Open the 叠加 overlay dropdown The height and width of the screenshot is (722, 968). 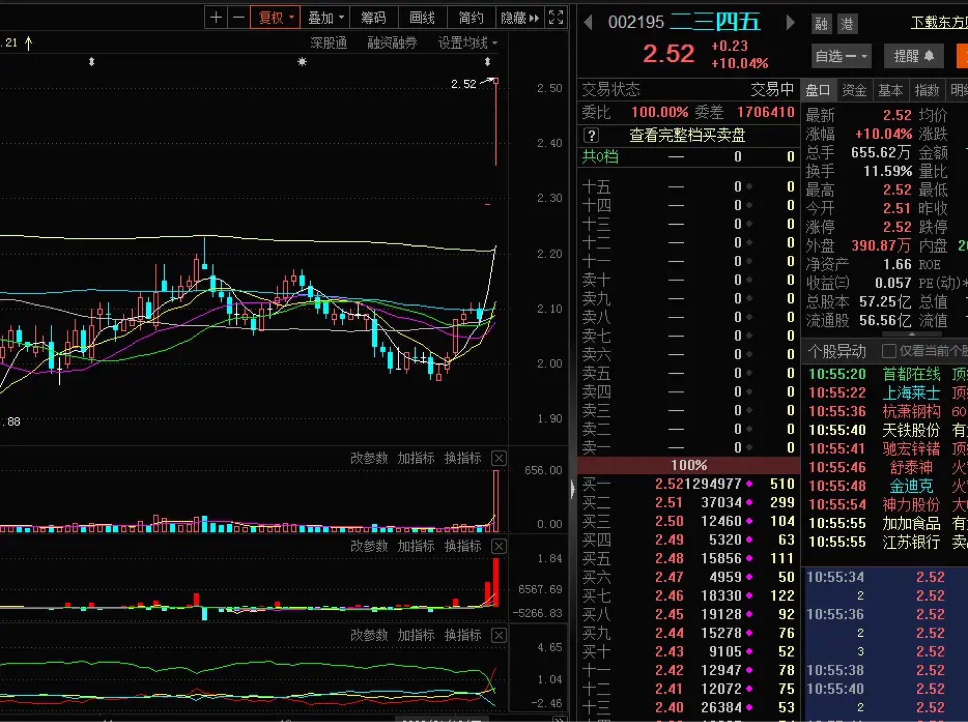325,18
